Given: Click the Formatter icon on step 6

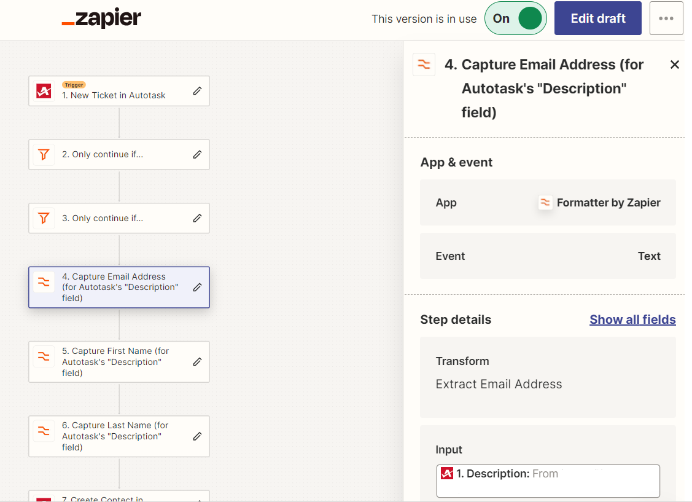Looking at the screenshot, I should pyautogui.click(x=44, y=431).
